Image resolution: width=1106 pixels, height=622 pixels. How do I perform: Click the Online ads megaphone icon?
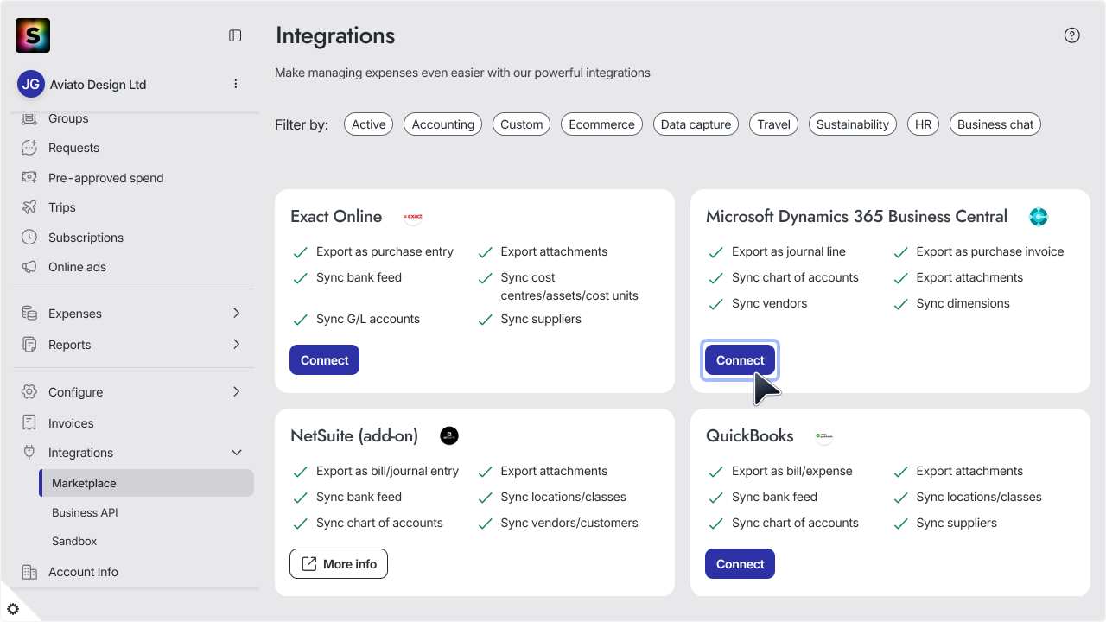[x=29, y=267]
